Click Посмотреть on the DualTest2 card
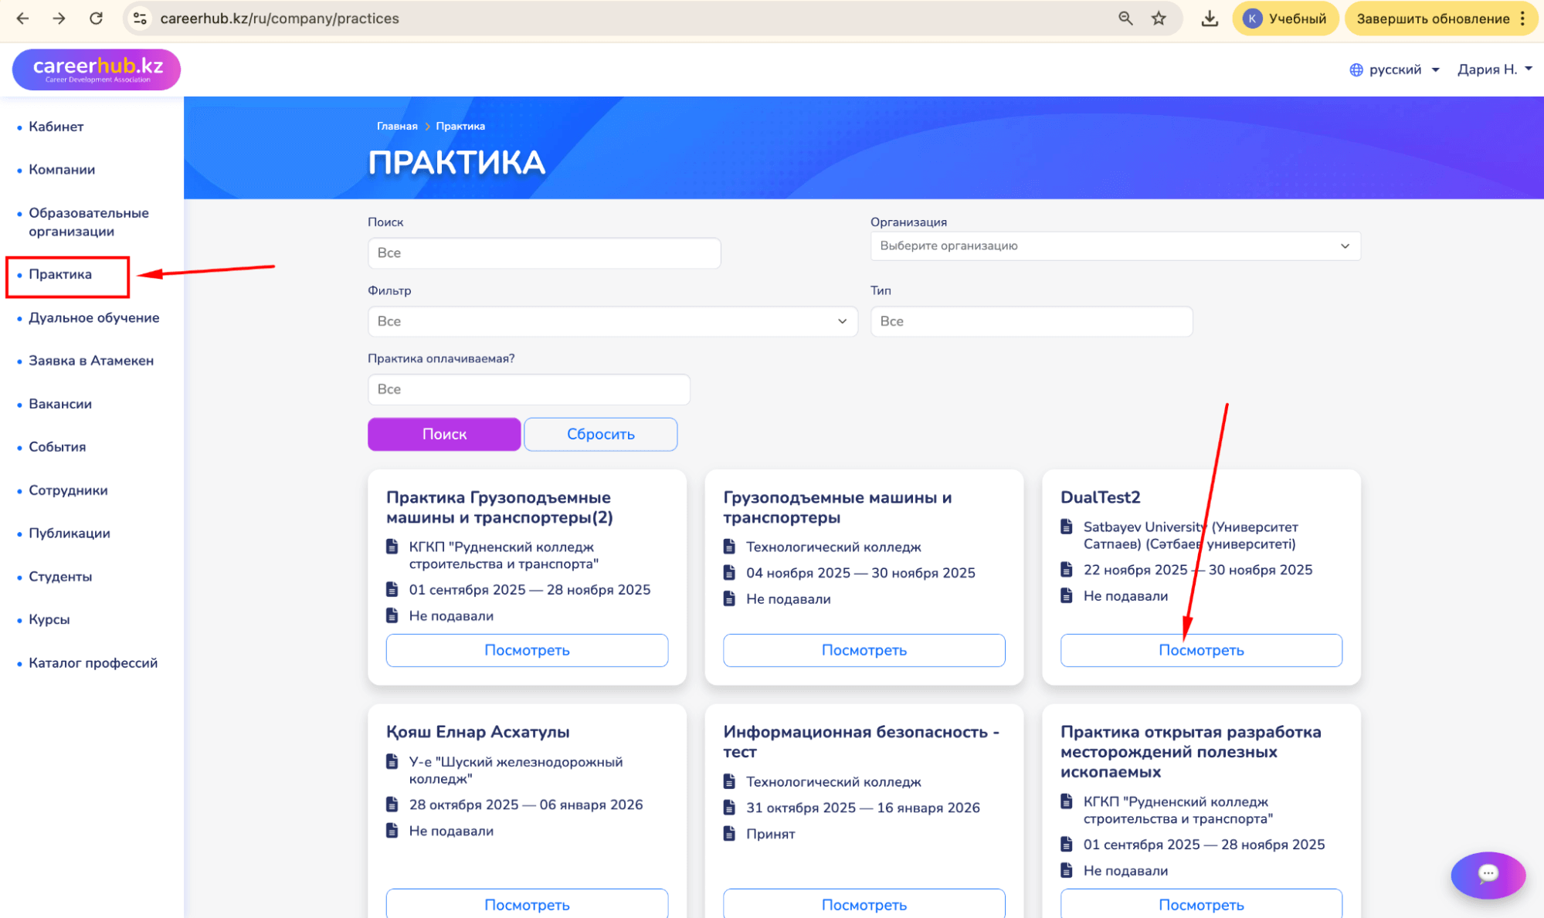This screenshot has height=918, width=1544. (1200, 650)
